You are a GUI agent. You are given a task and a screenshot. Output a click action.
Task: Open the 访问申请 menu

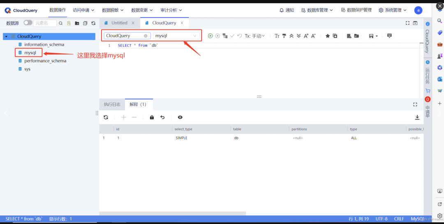pyautogui.click(x=83, y=10)
